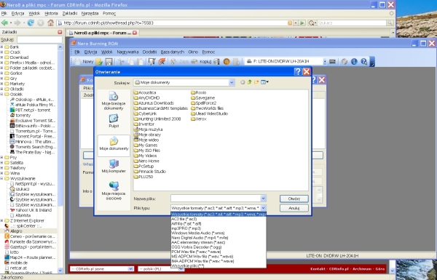The height and width of the screenshot is (280, 437).
Task: Open Moje bieżące dokumenty in places bar
Action: point(114,101)
